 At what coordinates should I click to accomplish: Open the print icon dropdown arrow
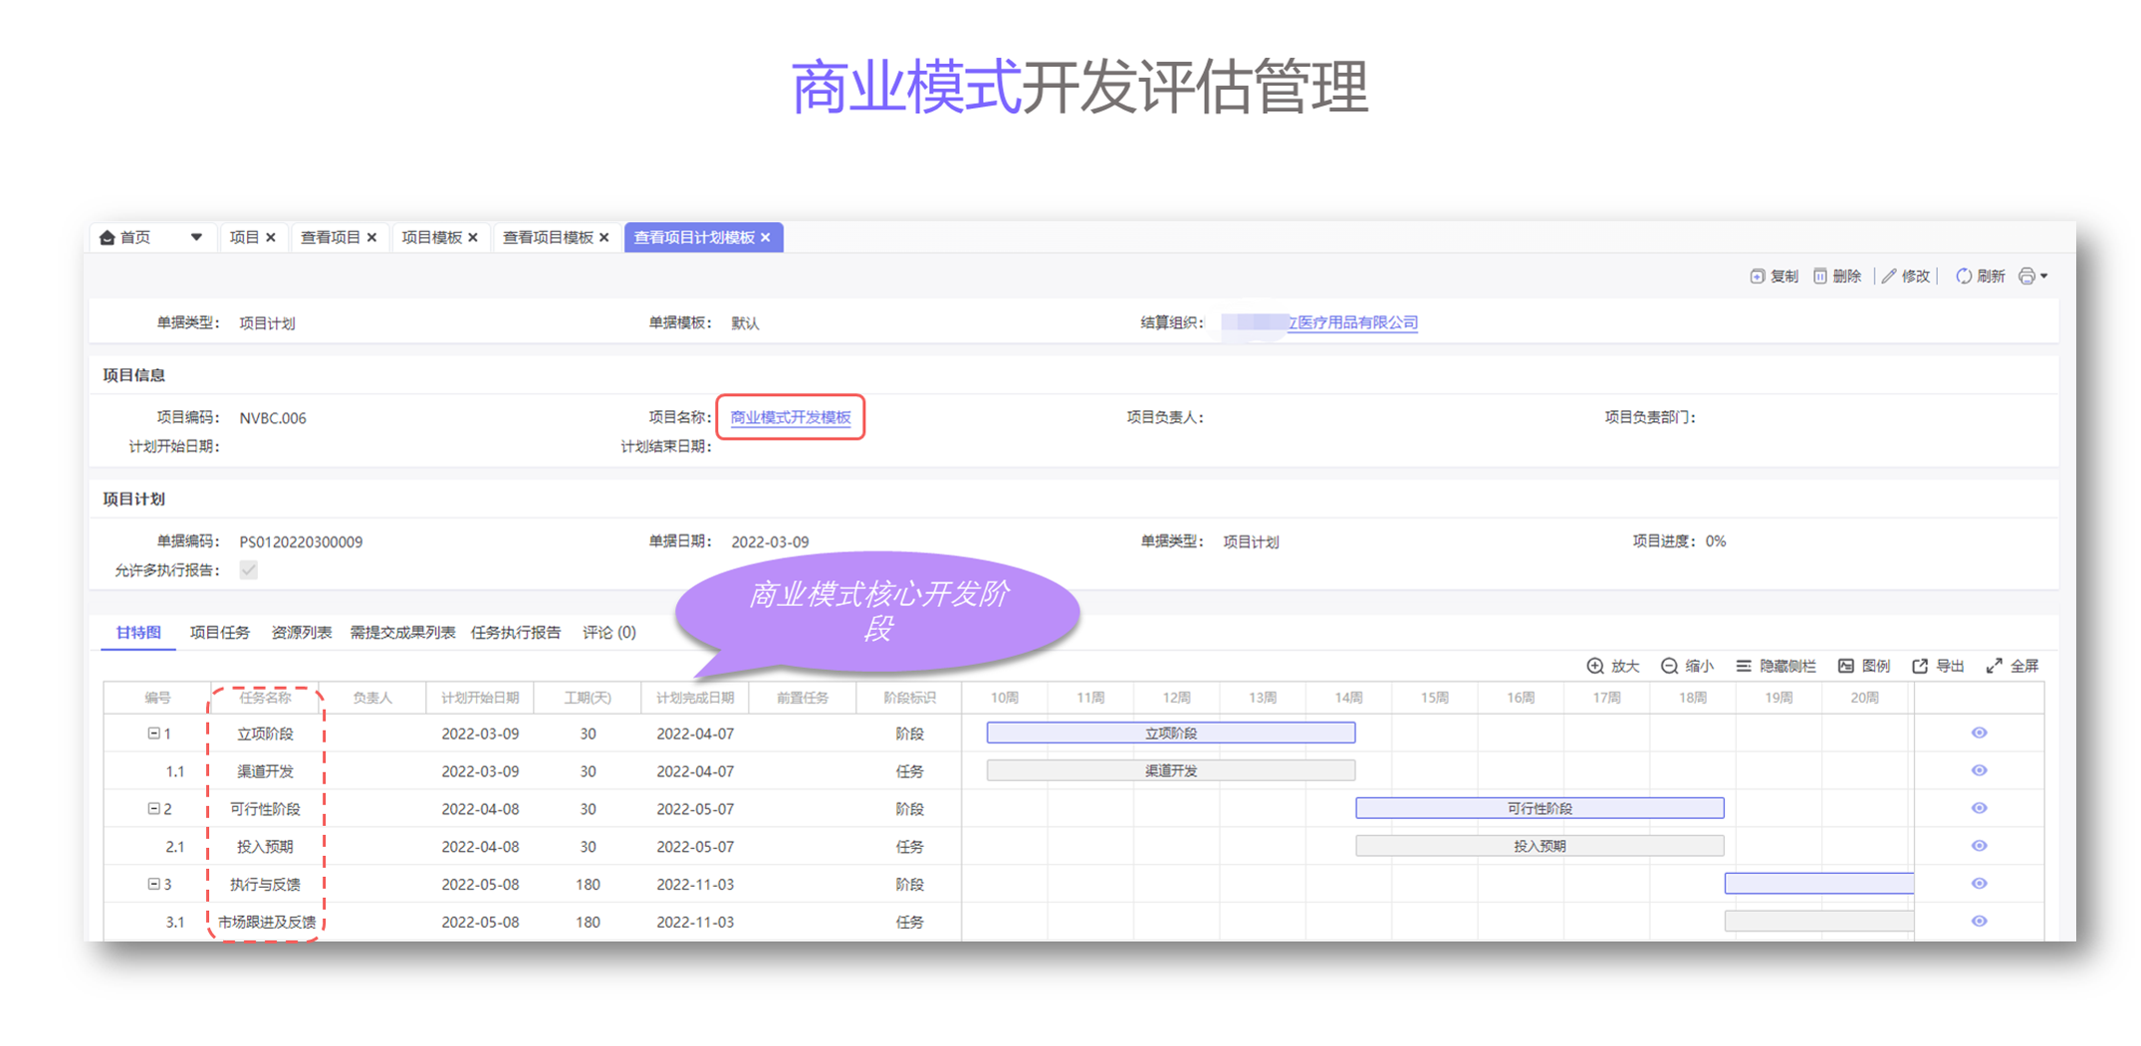pos(2044,276)
